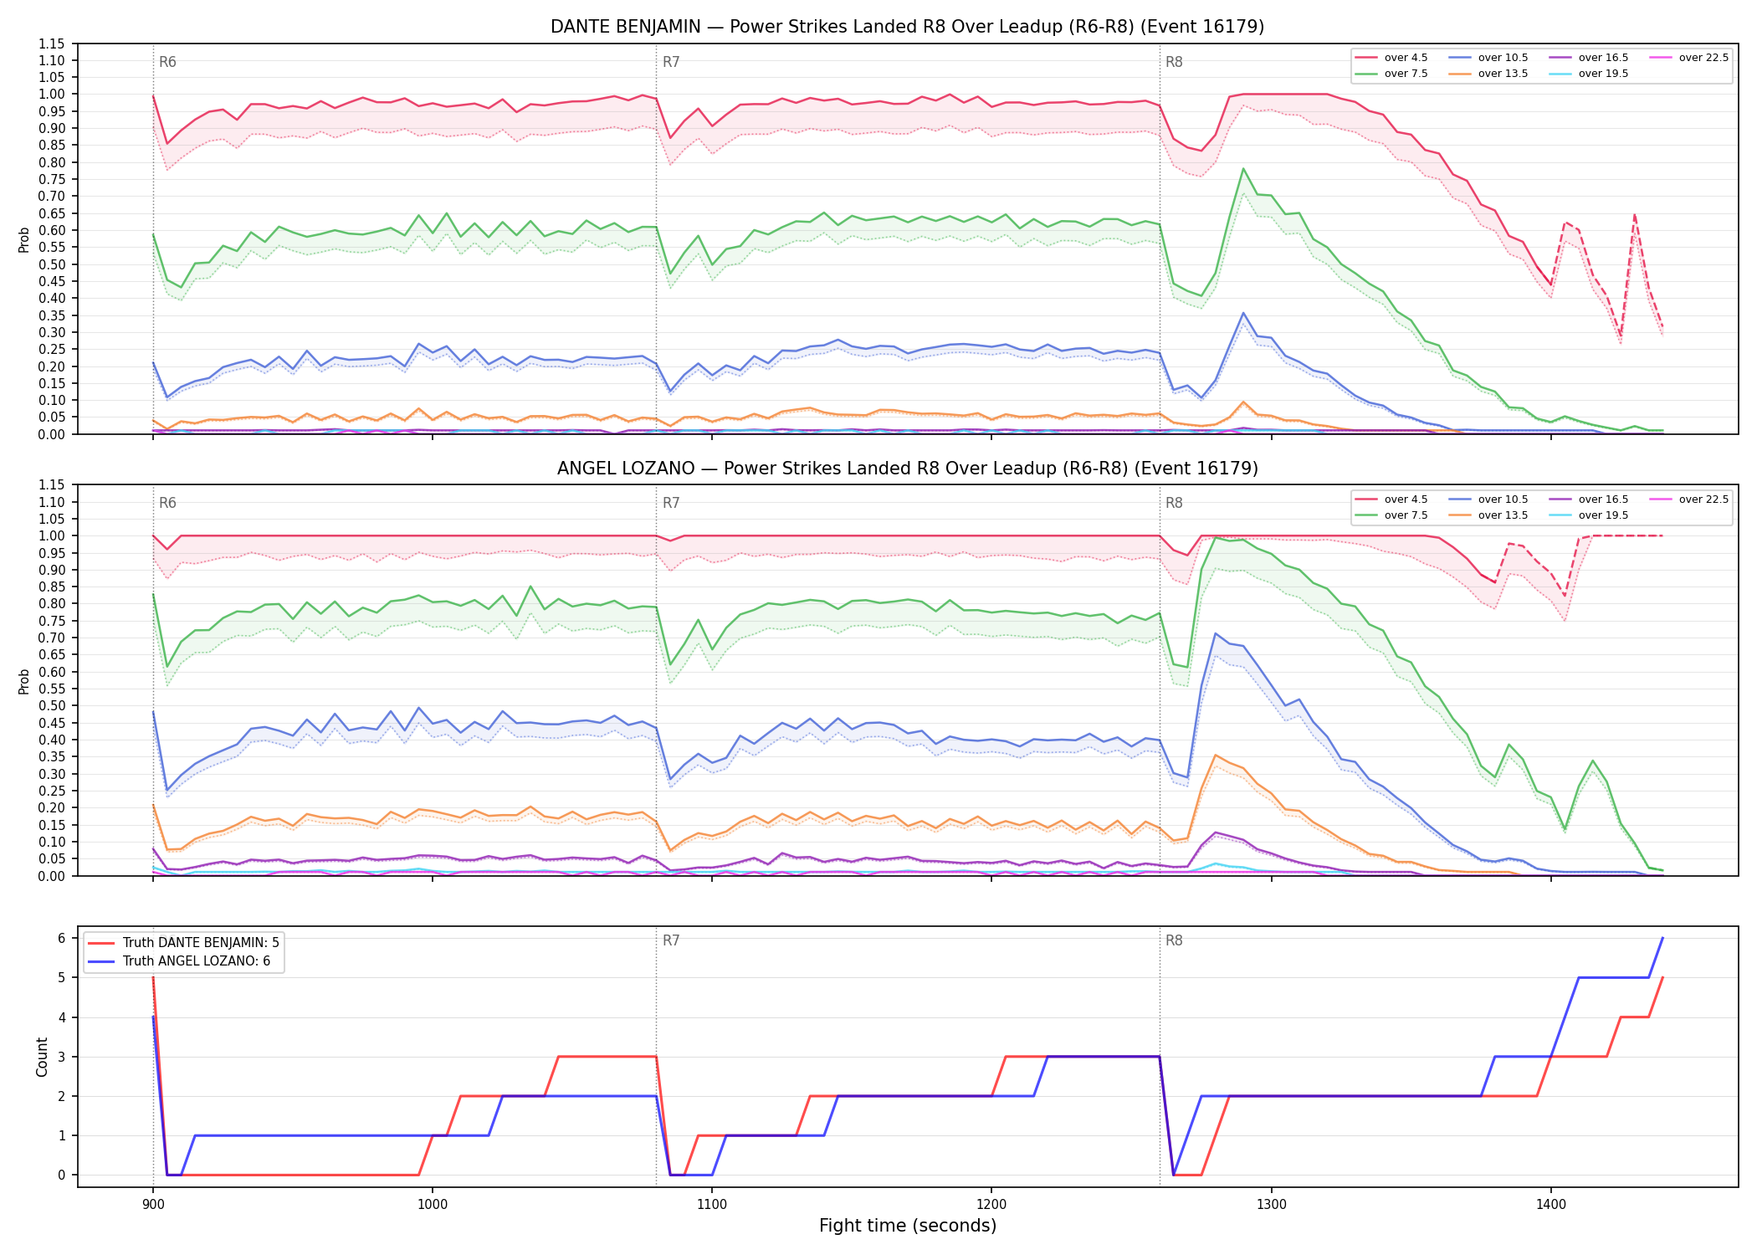Click the R8 round label in Dante Benjamin chart
Image resolution: width=1757 pixels, height=1255 pixels.
[x=1174, y=62]
